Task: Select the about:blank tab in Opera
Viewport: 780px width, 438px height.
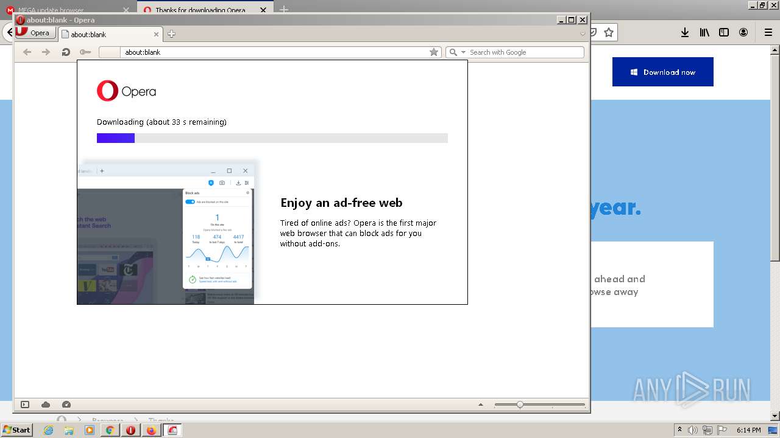Action: pos(110,35)
